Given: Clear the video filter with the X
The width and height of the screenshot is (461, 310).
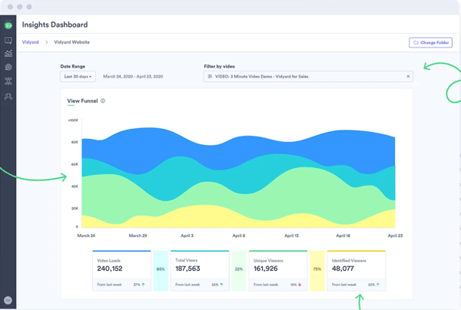Looking at the screenshot, I should click(x=408, y=76).
